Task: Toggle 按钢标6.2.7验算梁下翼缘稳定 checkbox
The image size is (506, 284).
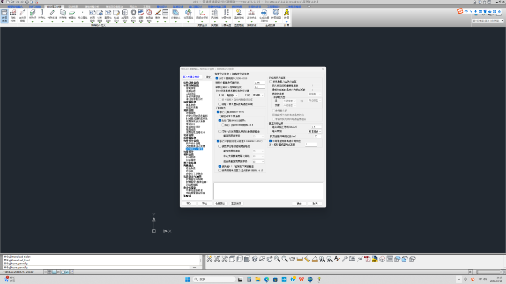Action: (220, 166)
